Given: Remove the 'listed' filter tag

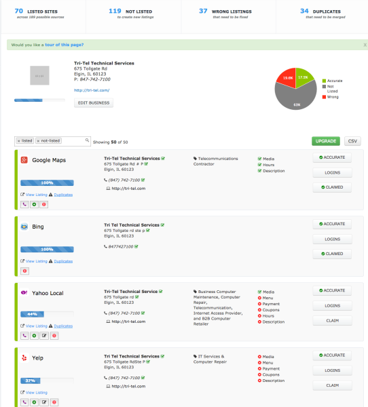Looking at the screenshot, I should (x=19, y=141).
